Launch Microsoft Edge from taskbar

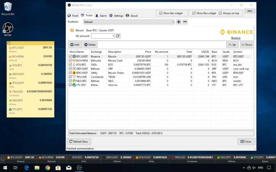point(26,168)
